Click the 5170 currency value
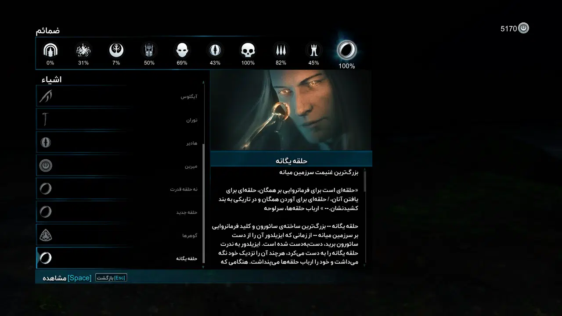Screen dimensions: 562x316 coord(509,29)
